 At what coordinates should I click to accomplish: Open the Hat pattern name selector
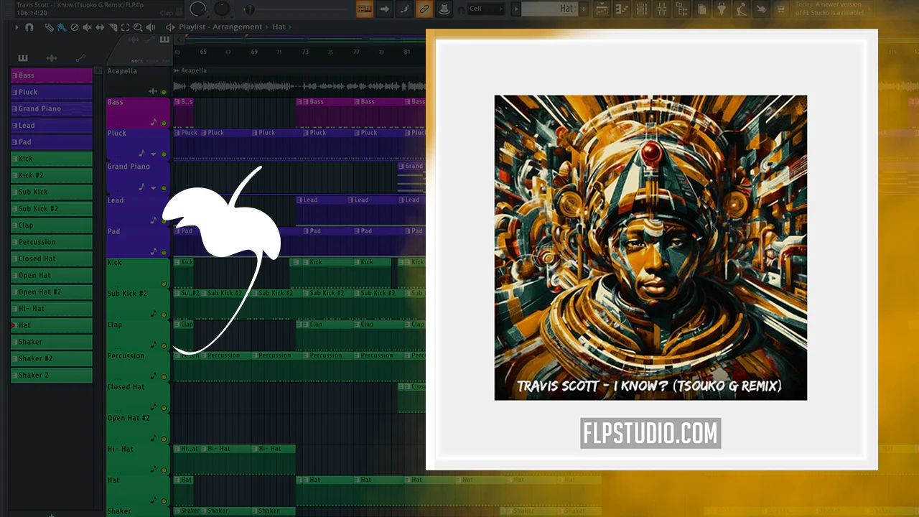point(549,9)
